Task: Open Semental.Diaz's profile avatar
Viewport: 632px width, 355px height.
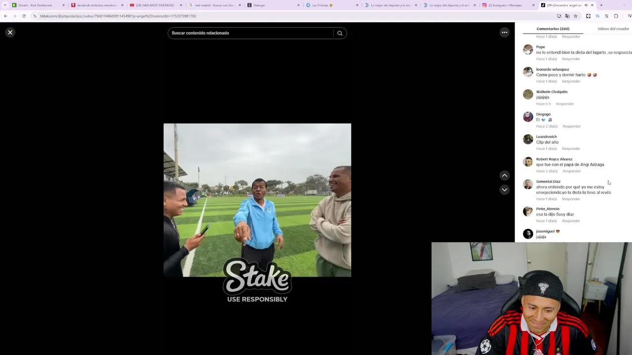Action: pos(528,184)
